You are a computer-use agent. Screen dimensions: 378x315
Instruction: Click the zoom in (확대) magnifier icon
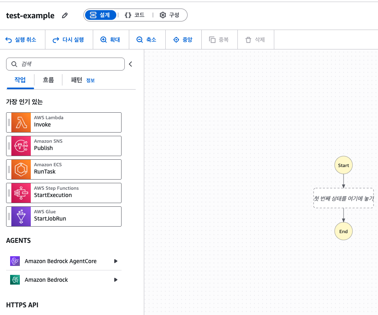pos(103,40)
